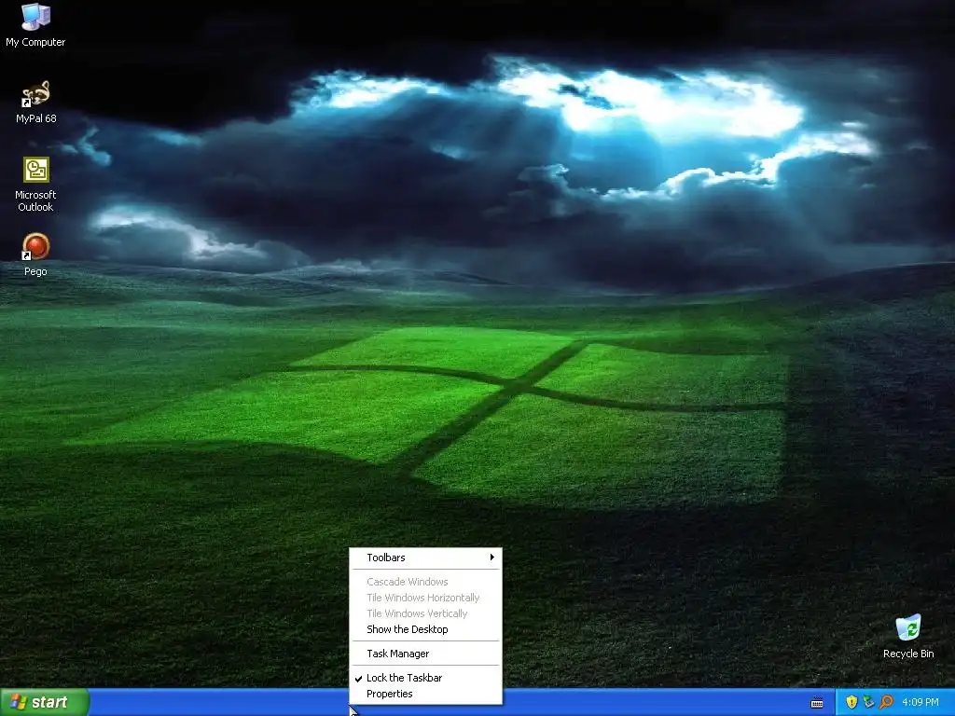
Task: Open taskbar Properties from the menu
Action: click(425, 694)
